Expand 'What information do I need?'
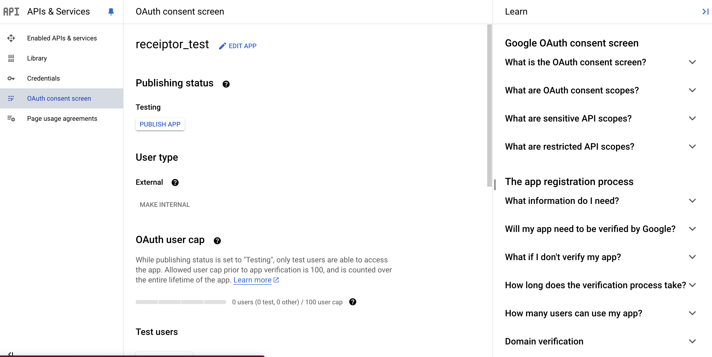This screenshot has width=712, height=357. point(600,201)
